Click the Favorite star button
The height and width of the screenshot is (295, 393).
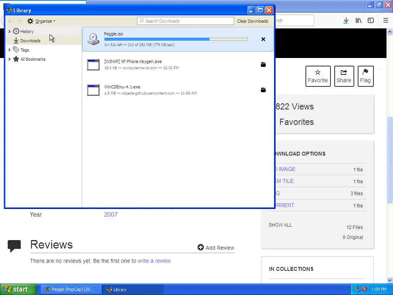coord(318,76)
